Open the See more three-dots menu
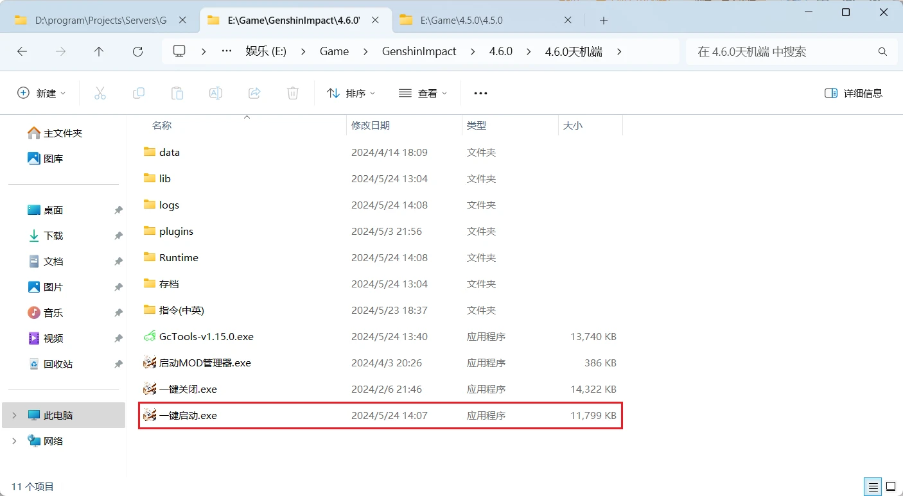 480,93
